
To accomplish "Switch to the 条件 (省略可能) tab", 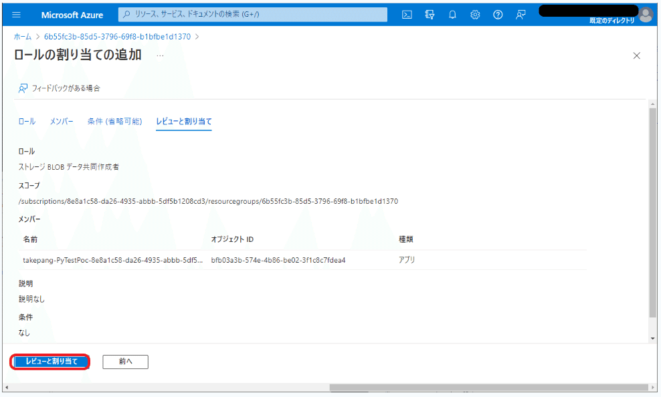I will pos(114,121).
